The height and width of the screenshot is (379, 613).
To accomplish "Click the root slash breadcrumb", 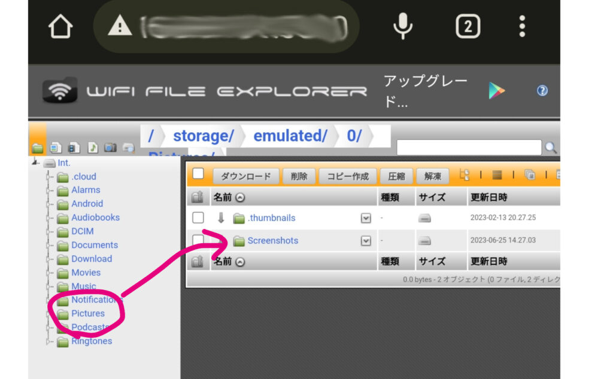I will click(151, 136).
